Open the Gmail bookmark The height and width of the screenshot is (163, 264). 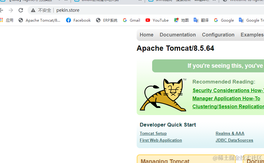click(131, 20)
